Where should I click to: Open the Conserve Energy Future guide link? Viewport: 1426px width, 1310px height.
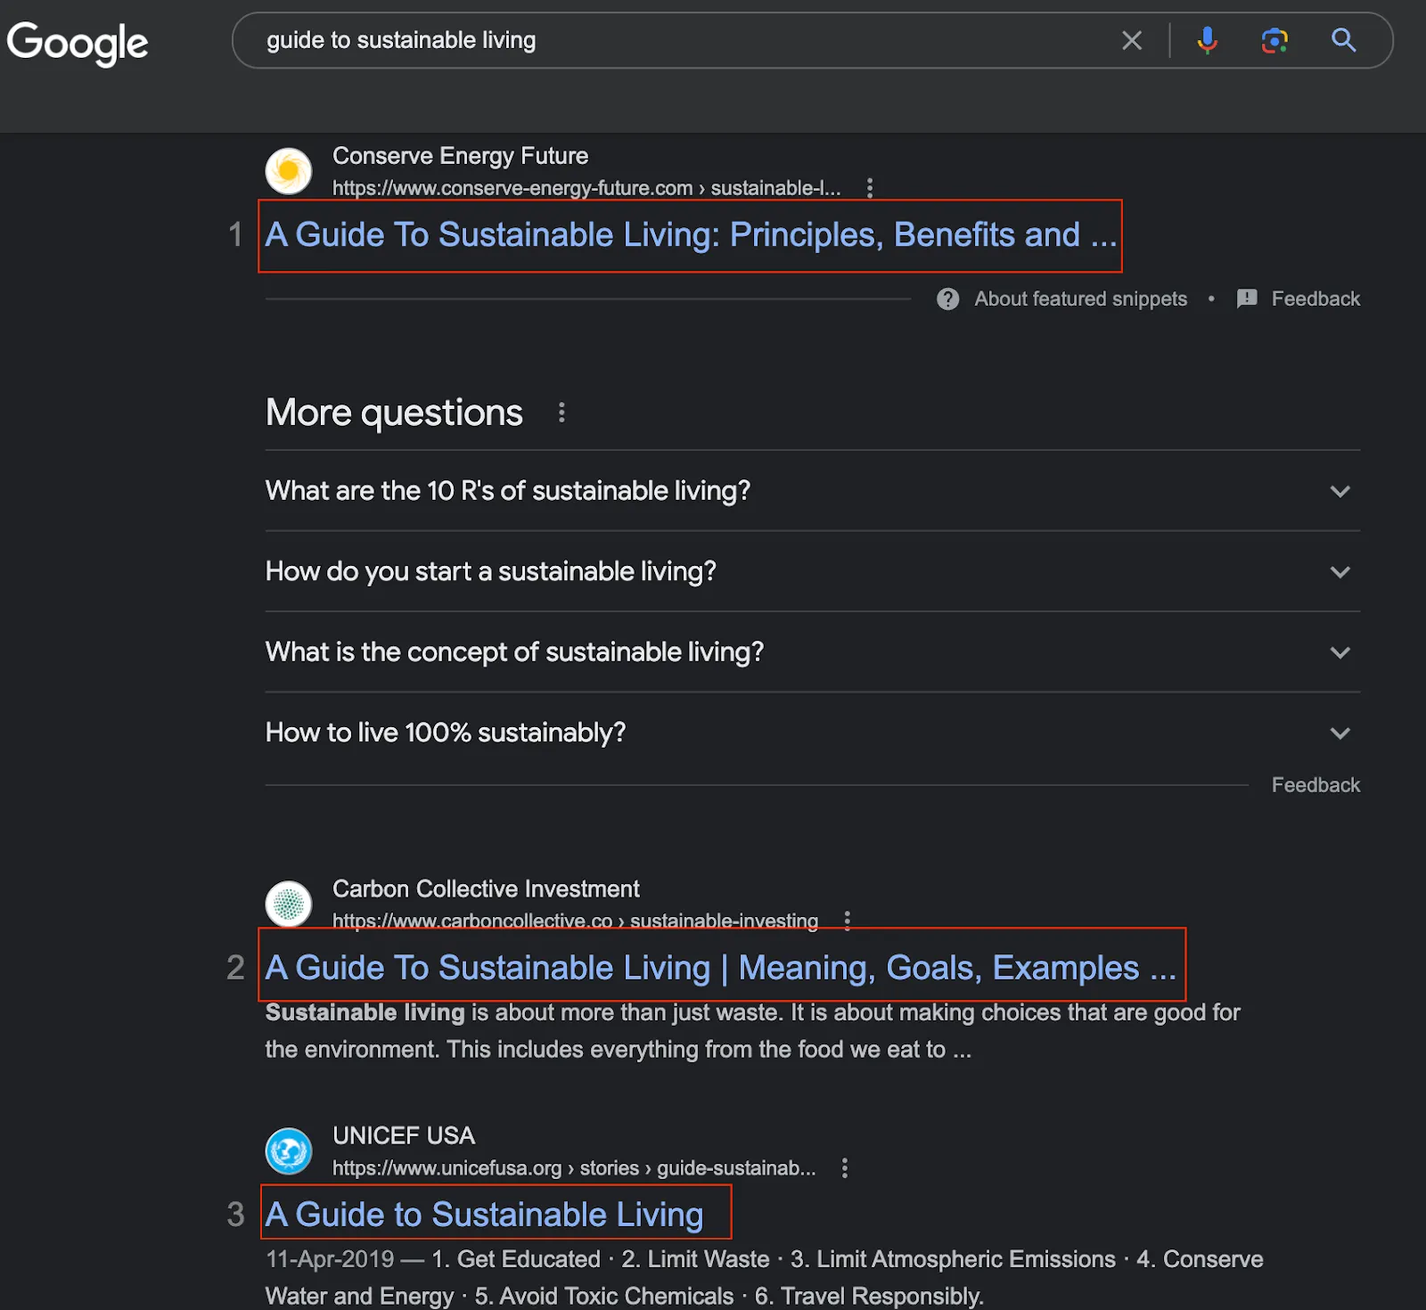pos(691,235)
